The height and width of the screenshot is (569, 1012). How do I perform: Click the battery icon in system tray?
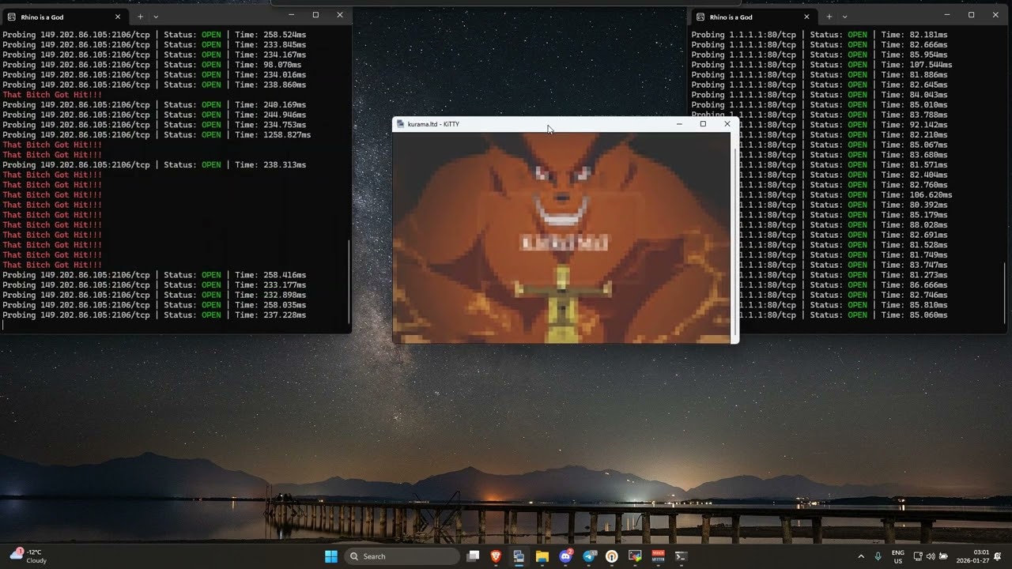(943, 556)
